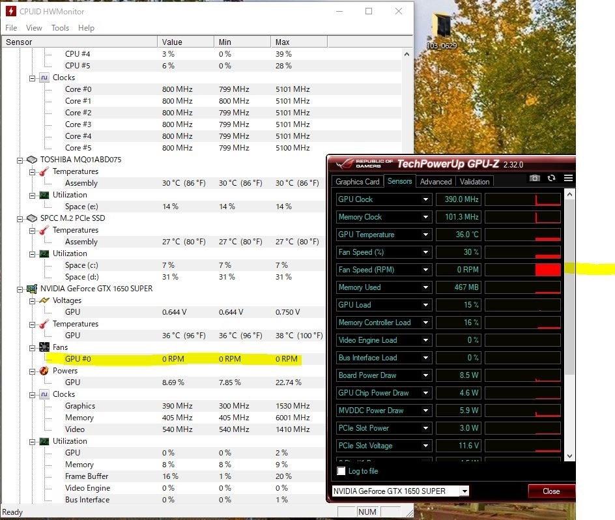The width and height of the screenshot is (615, 520).
Task: Switch to the Advanced tab in GPU-Z
Action: click(436, 182)
